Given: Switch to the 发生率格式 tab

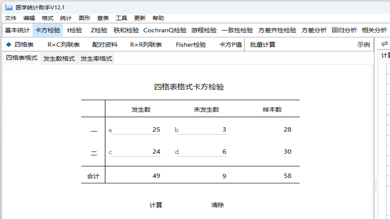Looking at the screenshot, I should [96, 58].
